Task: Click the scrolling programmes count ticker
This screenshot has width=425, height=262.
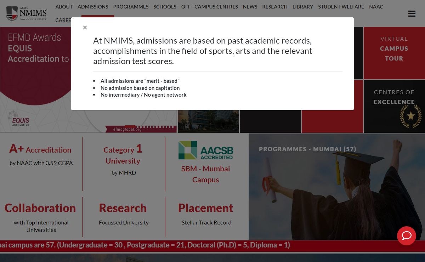Action: 212,245
